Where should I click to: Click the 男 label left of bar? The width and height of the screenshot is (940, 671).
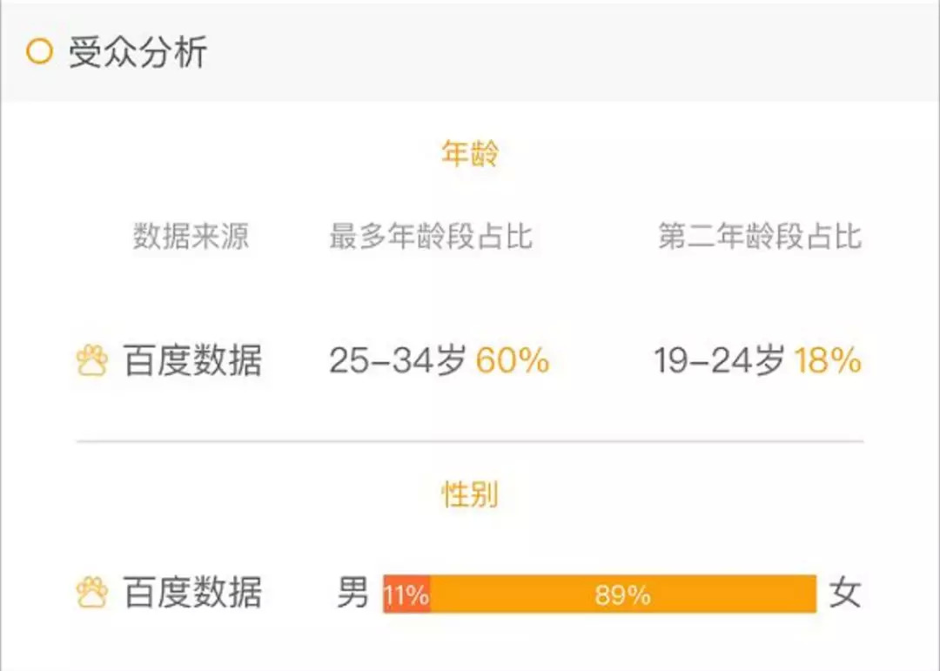tap(352, 594)
